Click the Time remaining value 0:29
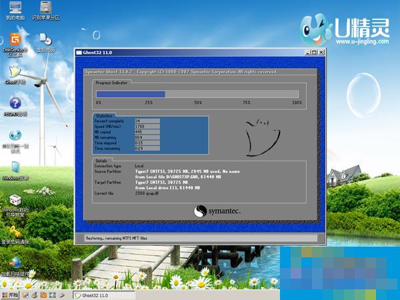 pos(147,148)
